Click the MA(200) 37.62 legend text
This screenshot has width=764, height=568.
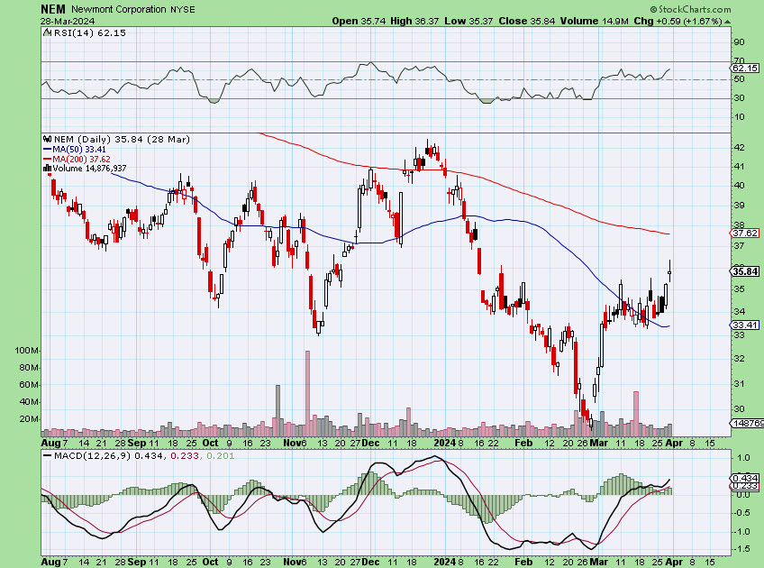pyautogui.click(x=81, y=160)
